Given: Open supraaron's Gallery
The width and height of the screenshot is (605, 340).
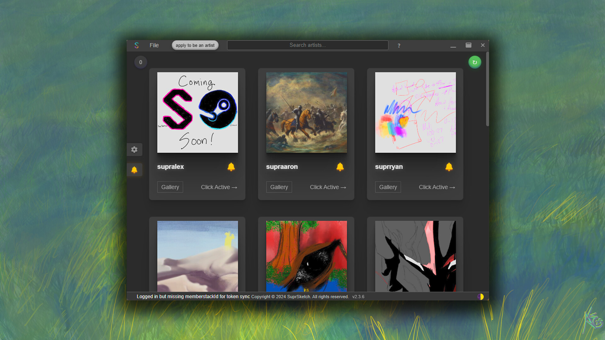Looking at the screenshot, I should coord(279,187).
